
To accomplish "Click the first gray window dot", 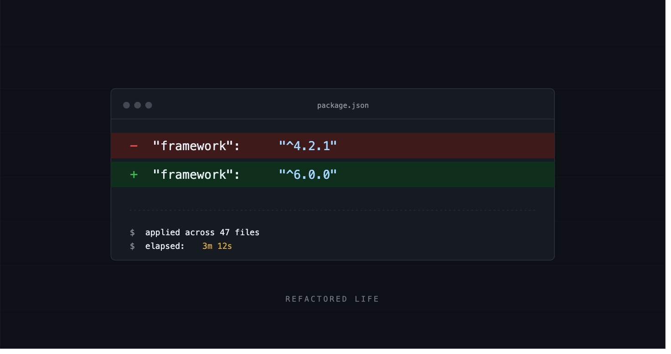I will [126, 105].
